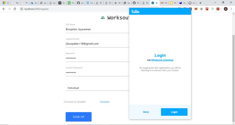This screenshot has height=125, width=235.
Task: Switch to the first GitHub 'eo' tab
Action: [80, 3]
